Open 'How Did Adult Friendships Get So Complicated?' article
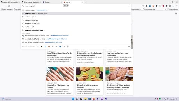179x101 pixels. point(60,54)
